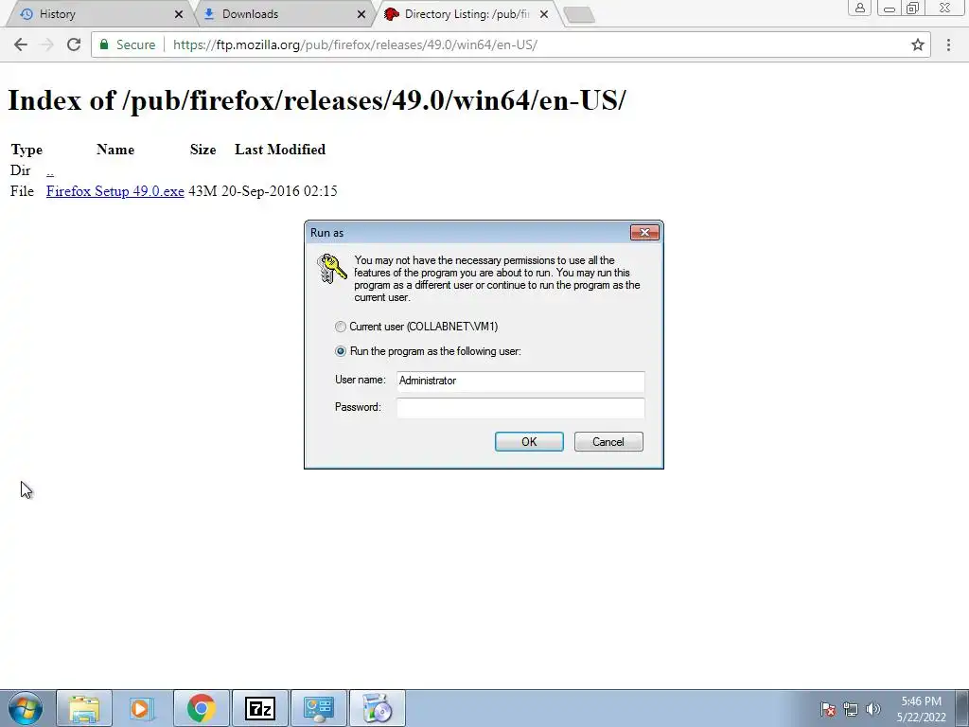Cancel the Run as dialog
The width and height of the screenshot is (969, 727).
click(x=608, y=441)
